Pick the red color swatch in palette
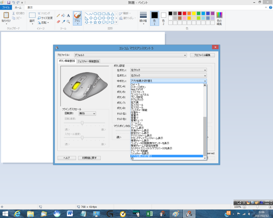This screenshot has width=273, height=218. tap(185, 13)
